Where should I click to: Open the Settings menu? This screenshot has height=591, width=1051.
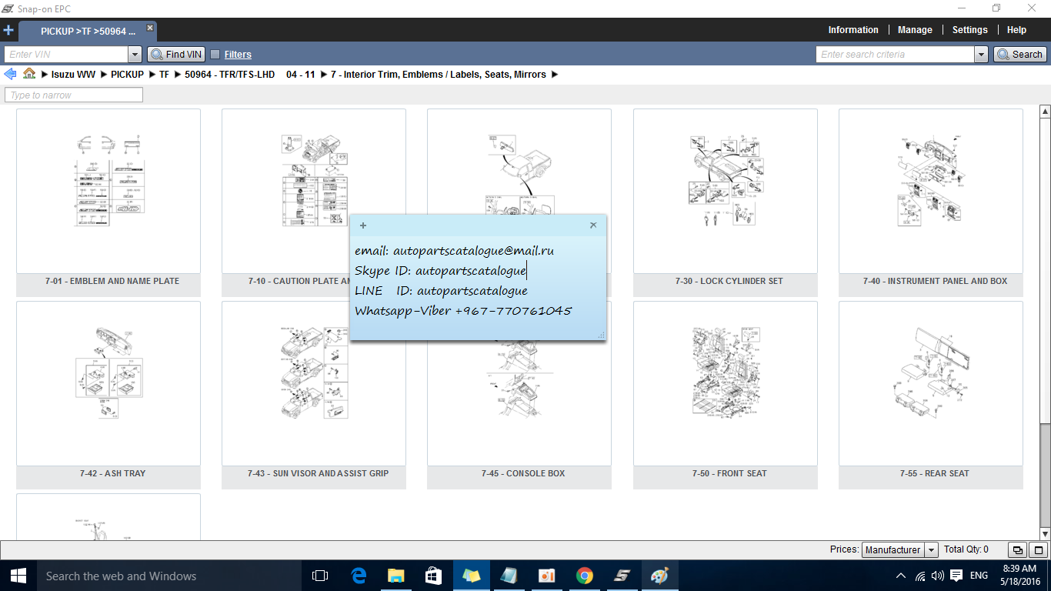click(969, 30)
